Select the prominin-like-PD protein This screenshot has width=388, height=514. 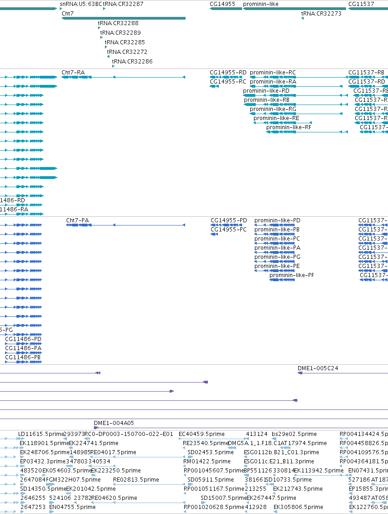[x=277, y=220]
